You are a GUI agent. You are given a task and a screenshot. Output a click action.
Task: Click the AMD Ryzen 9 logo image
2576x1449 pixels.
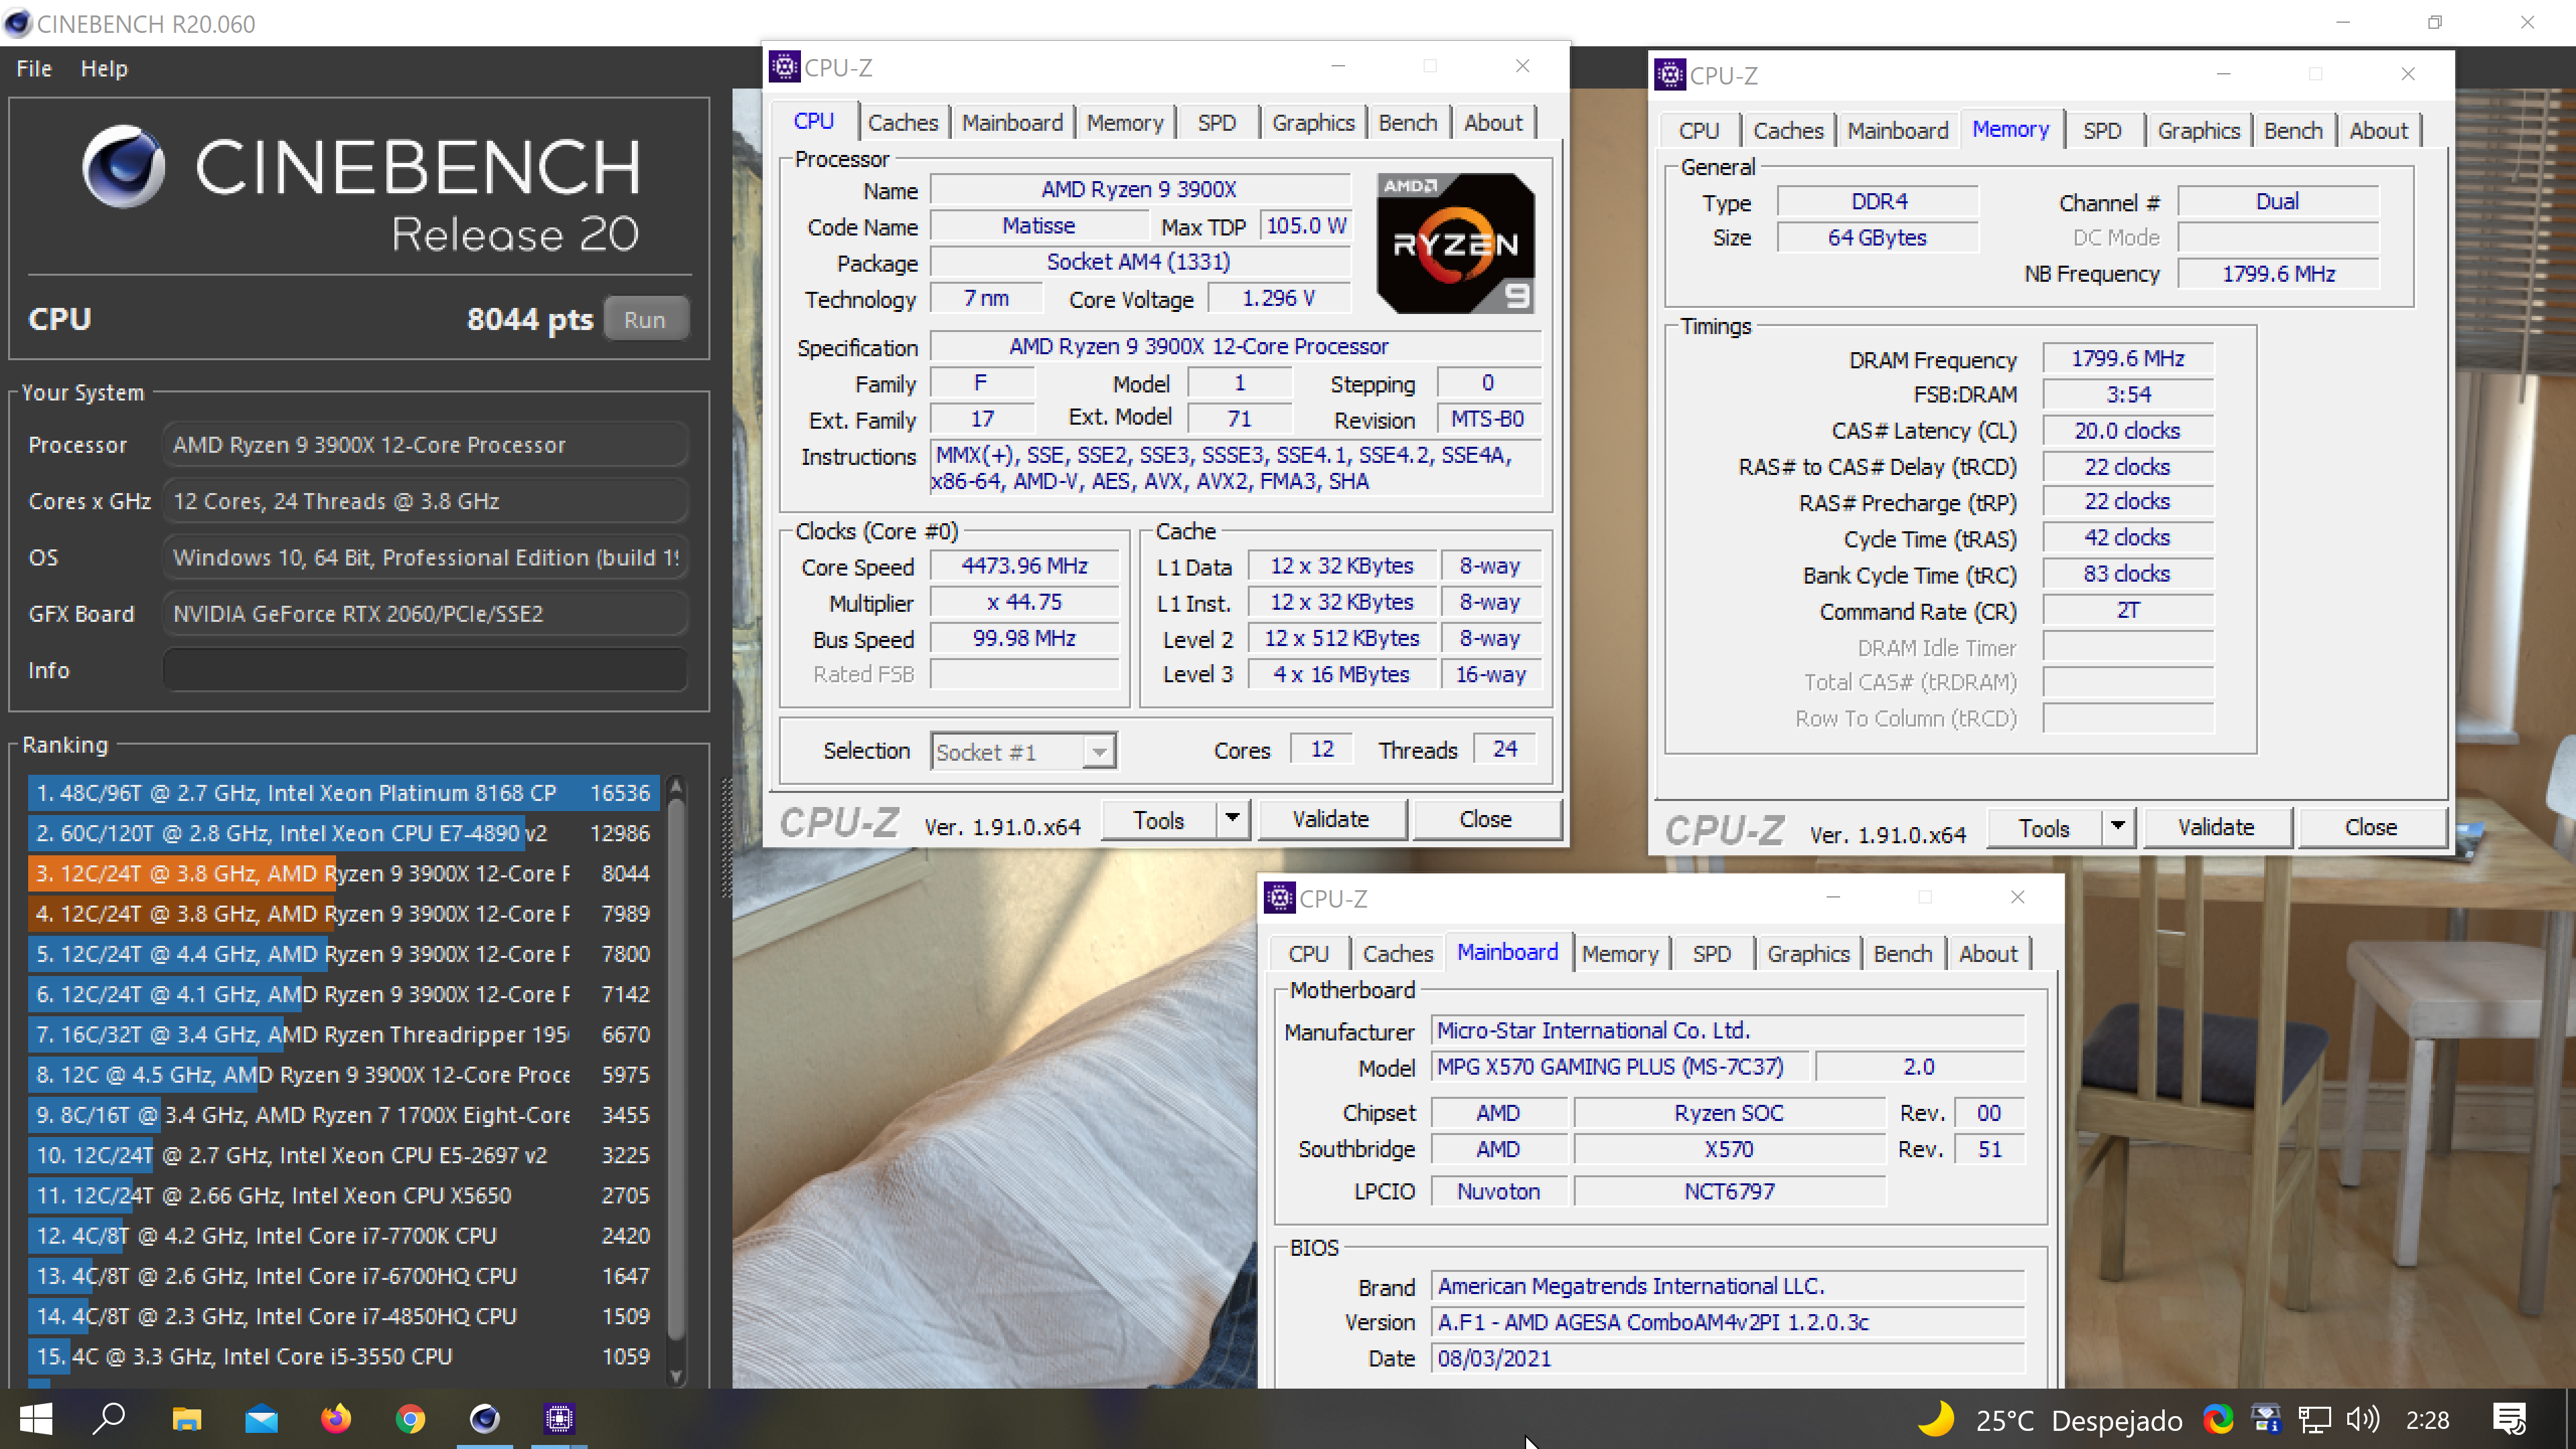[x=1455, y=243]
